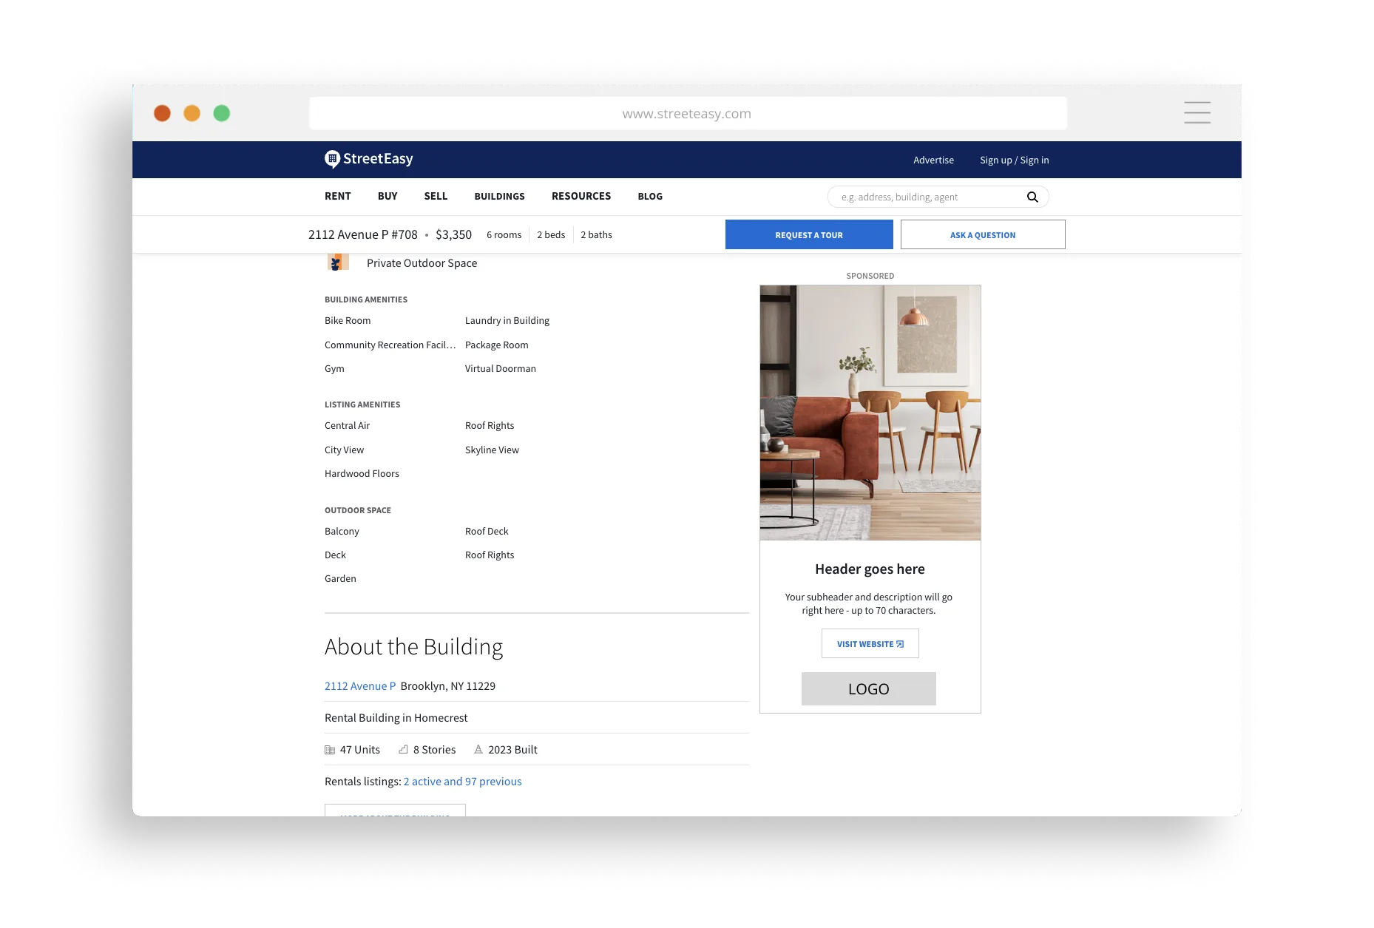This screenshot has height=928, width=1374.
Task: Click the 6 rooms detail
Action: (x=504, y=234)
